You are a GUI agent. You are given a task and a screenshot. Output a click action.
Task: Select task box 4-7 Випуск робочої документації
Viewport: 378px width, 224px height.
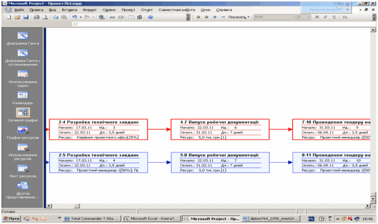pos(216,130)
